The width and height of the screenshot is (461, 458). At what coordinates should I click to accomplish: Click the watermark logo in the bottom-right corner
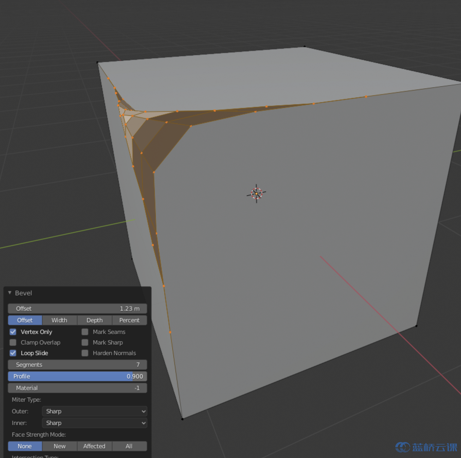[x=426, y=447]
